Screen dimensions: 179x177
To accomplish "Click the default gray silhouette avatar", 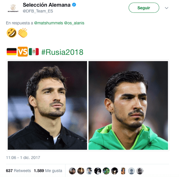I will [132, 171].
